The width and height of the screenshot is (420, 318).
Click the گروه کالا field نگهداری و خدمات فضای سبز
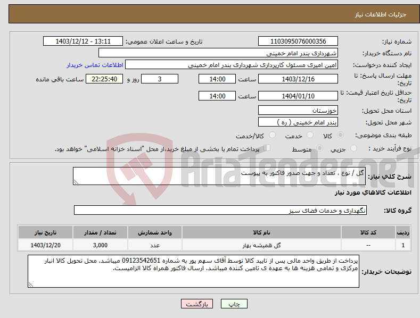(x=220, y=211)
